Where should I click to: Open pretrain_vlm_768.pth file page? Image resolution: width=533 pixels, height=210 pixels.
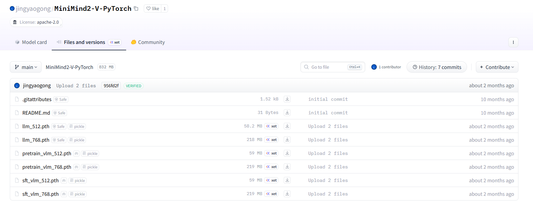(47, 167)
